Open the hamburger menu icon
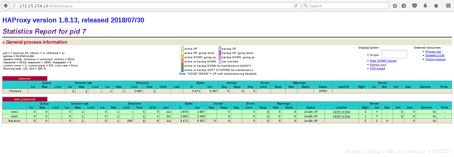The width and height of the screenshot is (454, 157). 448,6
